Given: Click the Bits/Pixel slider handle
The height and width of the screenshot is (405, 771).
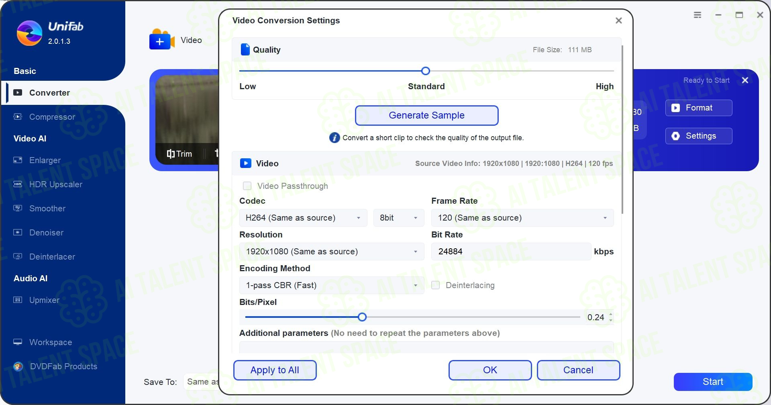Looking at the screenshot, I should point(362,317).
